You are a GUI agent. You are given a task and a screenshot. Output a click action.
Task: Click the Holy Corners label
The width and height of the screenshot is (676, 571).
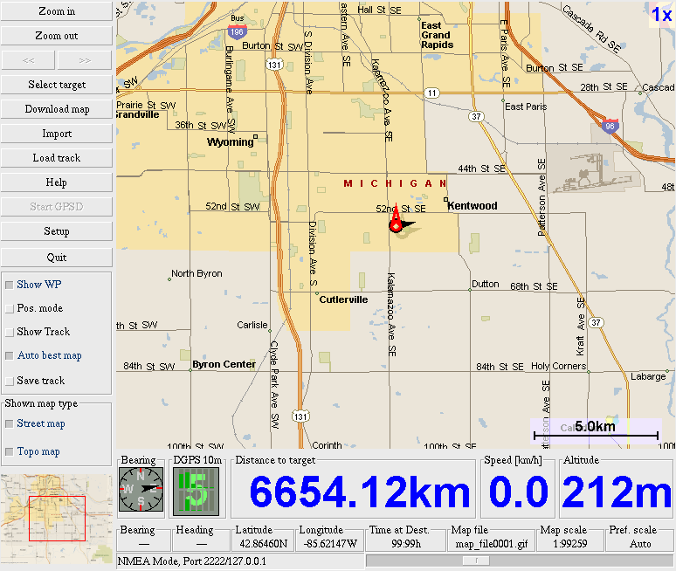tap(559, 366)
